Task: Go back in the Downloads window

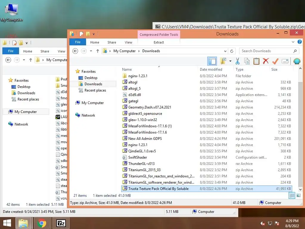Action: [x=75, y=51]
